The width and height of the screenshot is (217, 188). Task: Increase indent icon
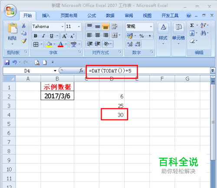coord(98,44)
